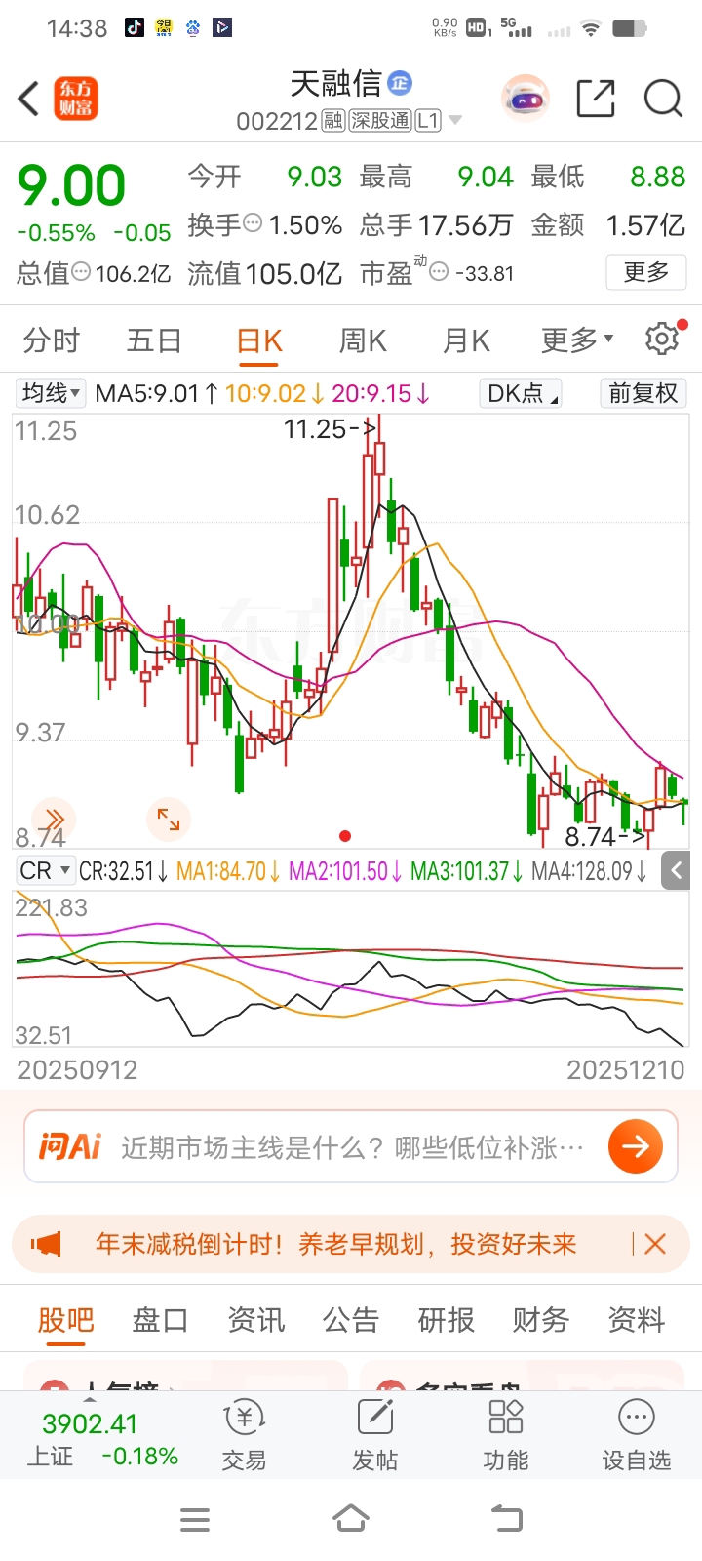Switch to 月K tab
The height and width of the screenshot is (1561, 702).
[x=466, y=340]
